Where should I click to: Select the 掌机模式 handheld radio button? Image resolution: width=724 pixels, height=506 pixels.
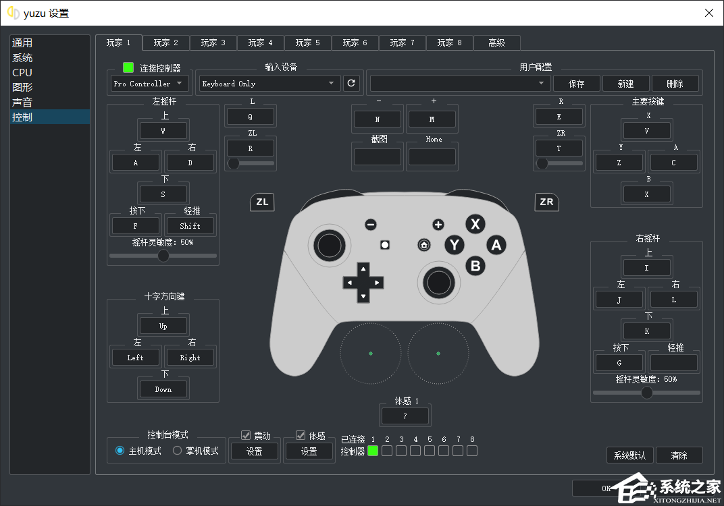pos(178,451)
